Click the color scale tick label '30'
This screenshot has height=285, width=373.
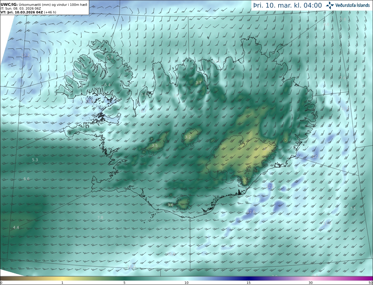(311, 283)
